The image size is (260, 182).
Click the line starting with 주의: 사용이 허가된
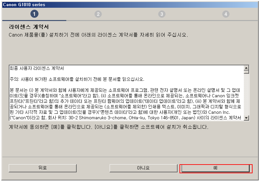coord(77,79)
